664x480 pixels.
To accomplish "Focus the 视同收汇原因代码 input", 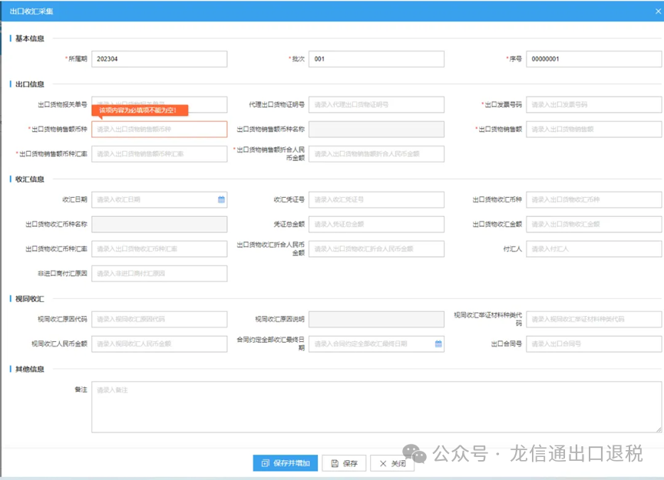I will click(x=159, y=319).
